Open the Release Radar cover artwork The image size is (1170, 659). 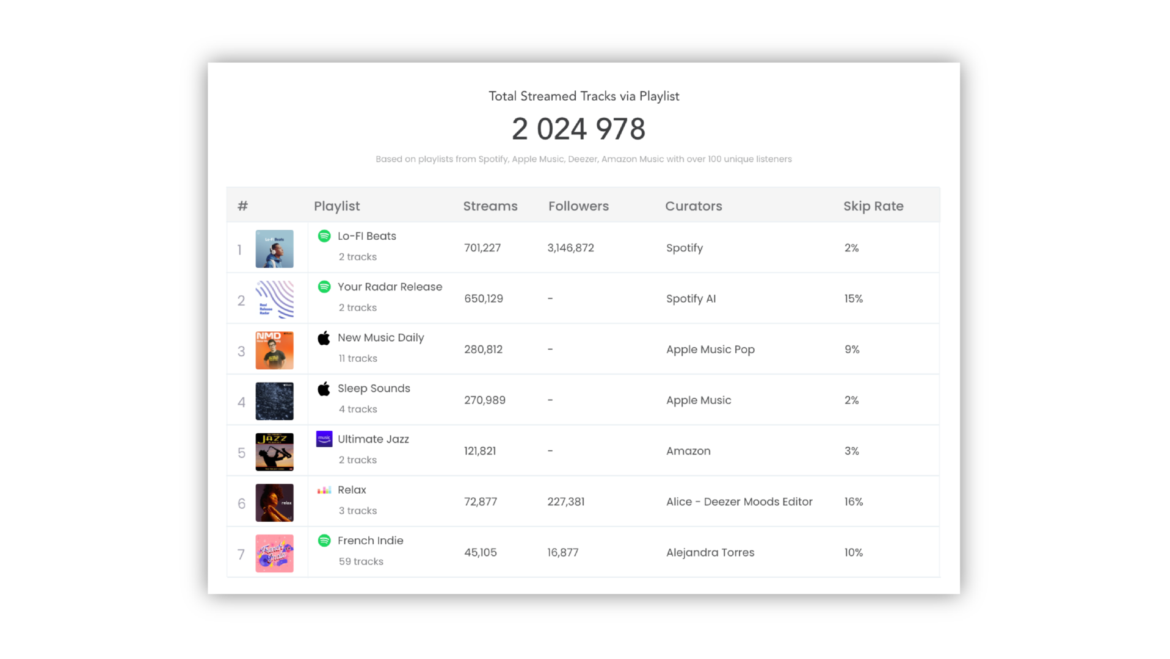[x=274, y=300]
